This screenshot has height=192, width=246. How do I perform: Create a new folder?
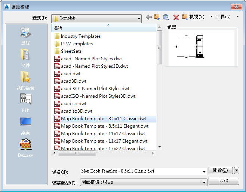click(185, 17)
